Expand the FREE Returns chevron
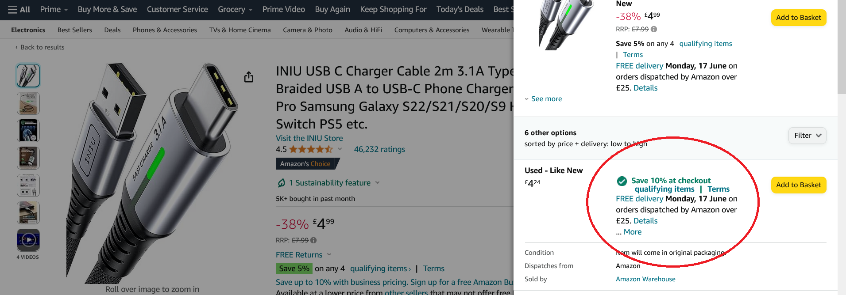The width and height of the screenshot is (846, 295). tap(329, 254)
